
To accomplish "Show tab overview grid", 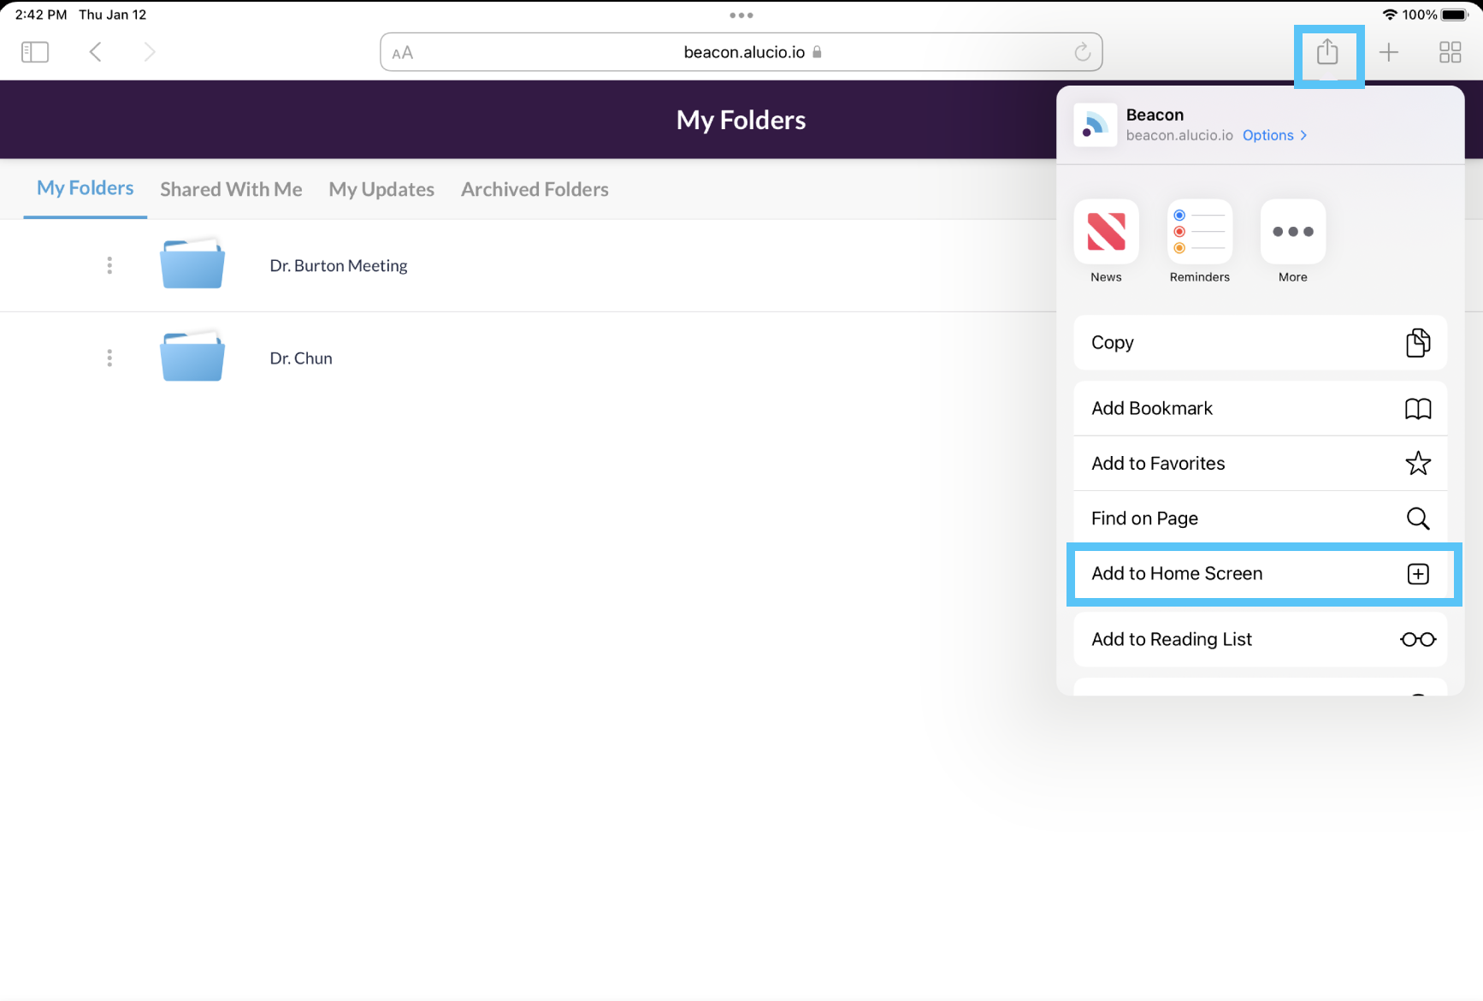I will coord(1450,52).
